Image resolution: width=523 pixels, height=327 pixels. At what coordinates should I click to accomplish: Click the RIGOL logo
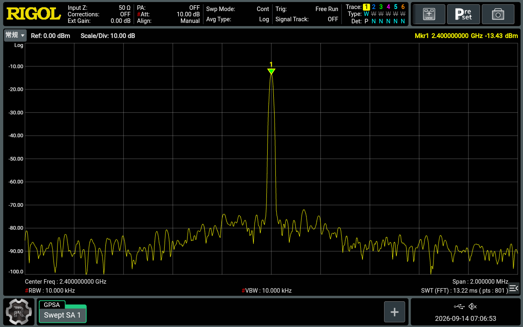point(34,14)
